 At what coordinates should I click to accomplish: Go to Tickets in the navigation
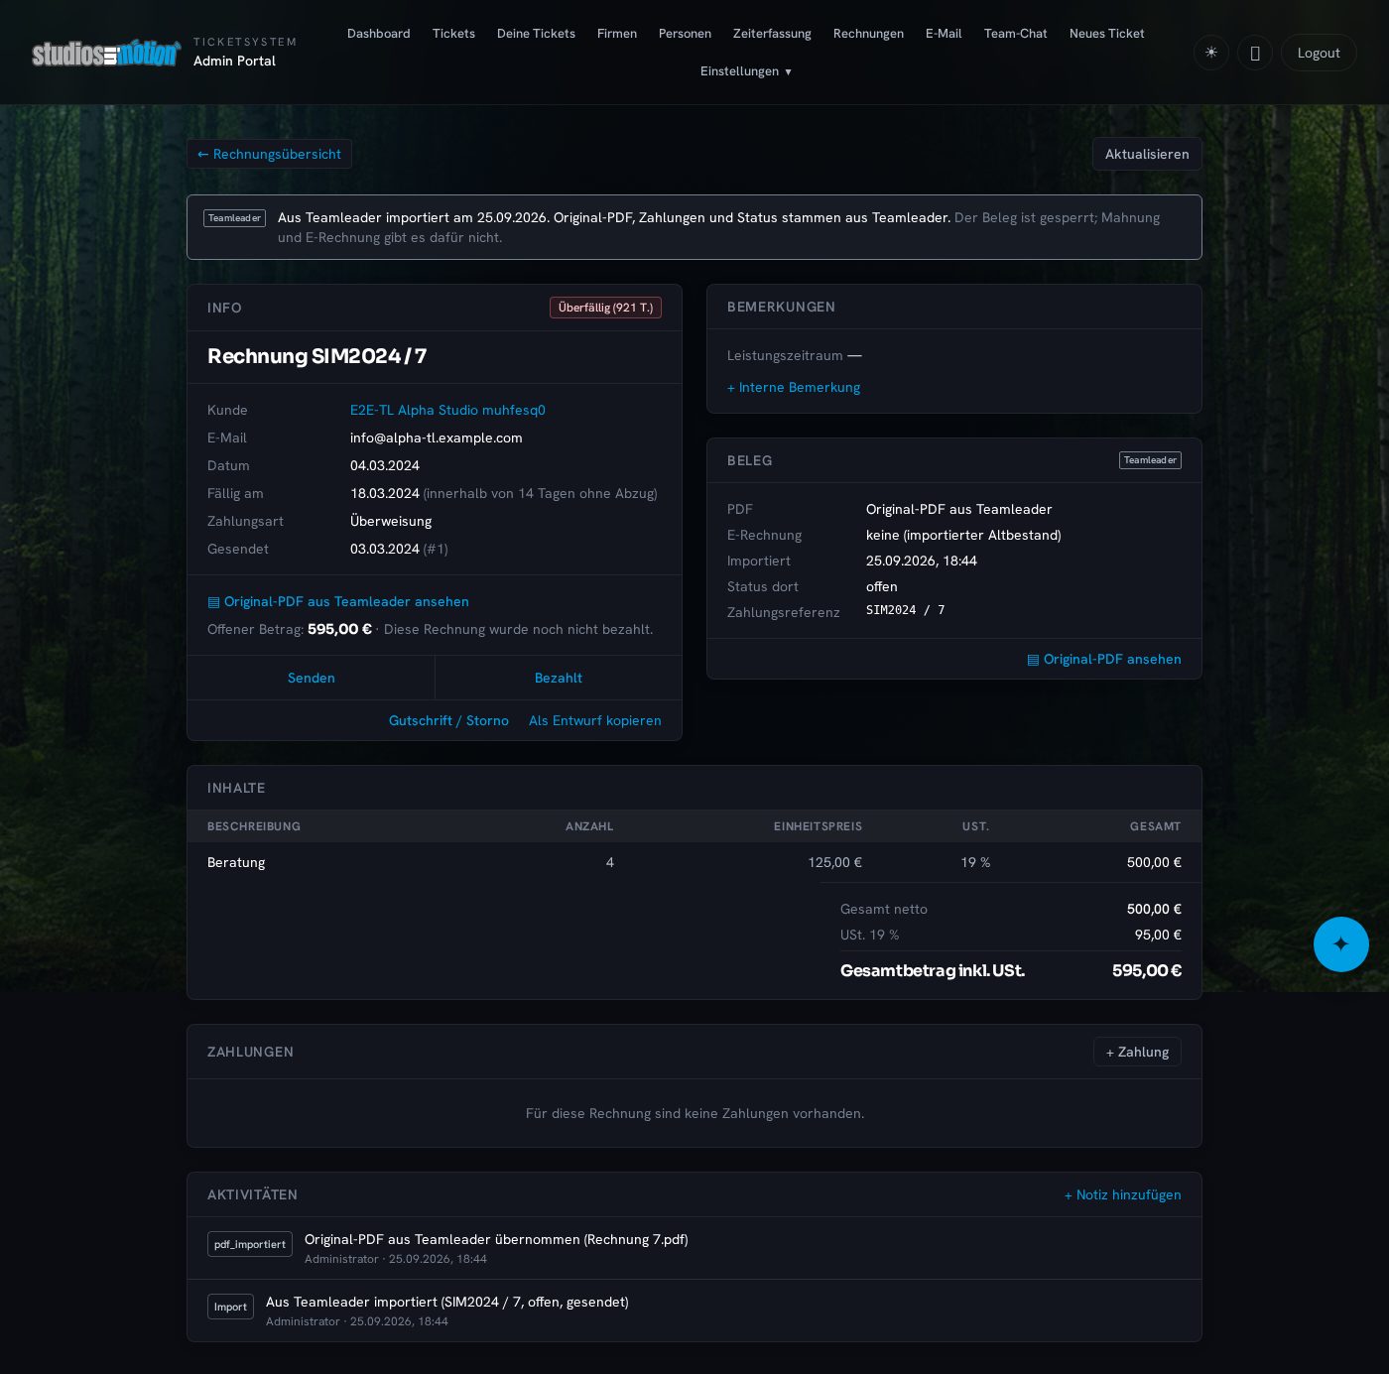(453, 34)
